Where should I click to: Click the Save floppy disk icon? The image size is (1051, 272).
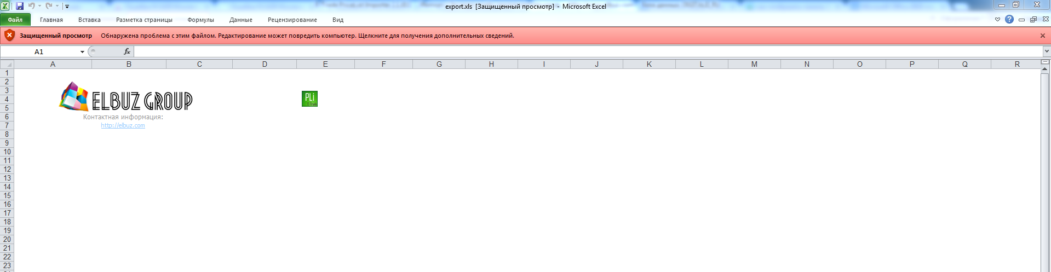coord(20,6)
